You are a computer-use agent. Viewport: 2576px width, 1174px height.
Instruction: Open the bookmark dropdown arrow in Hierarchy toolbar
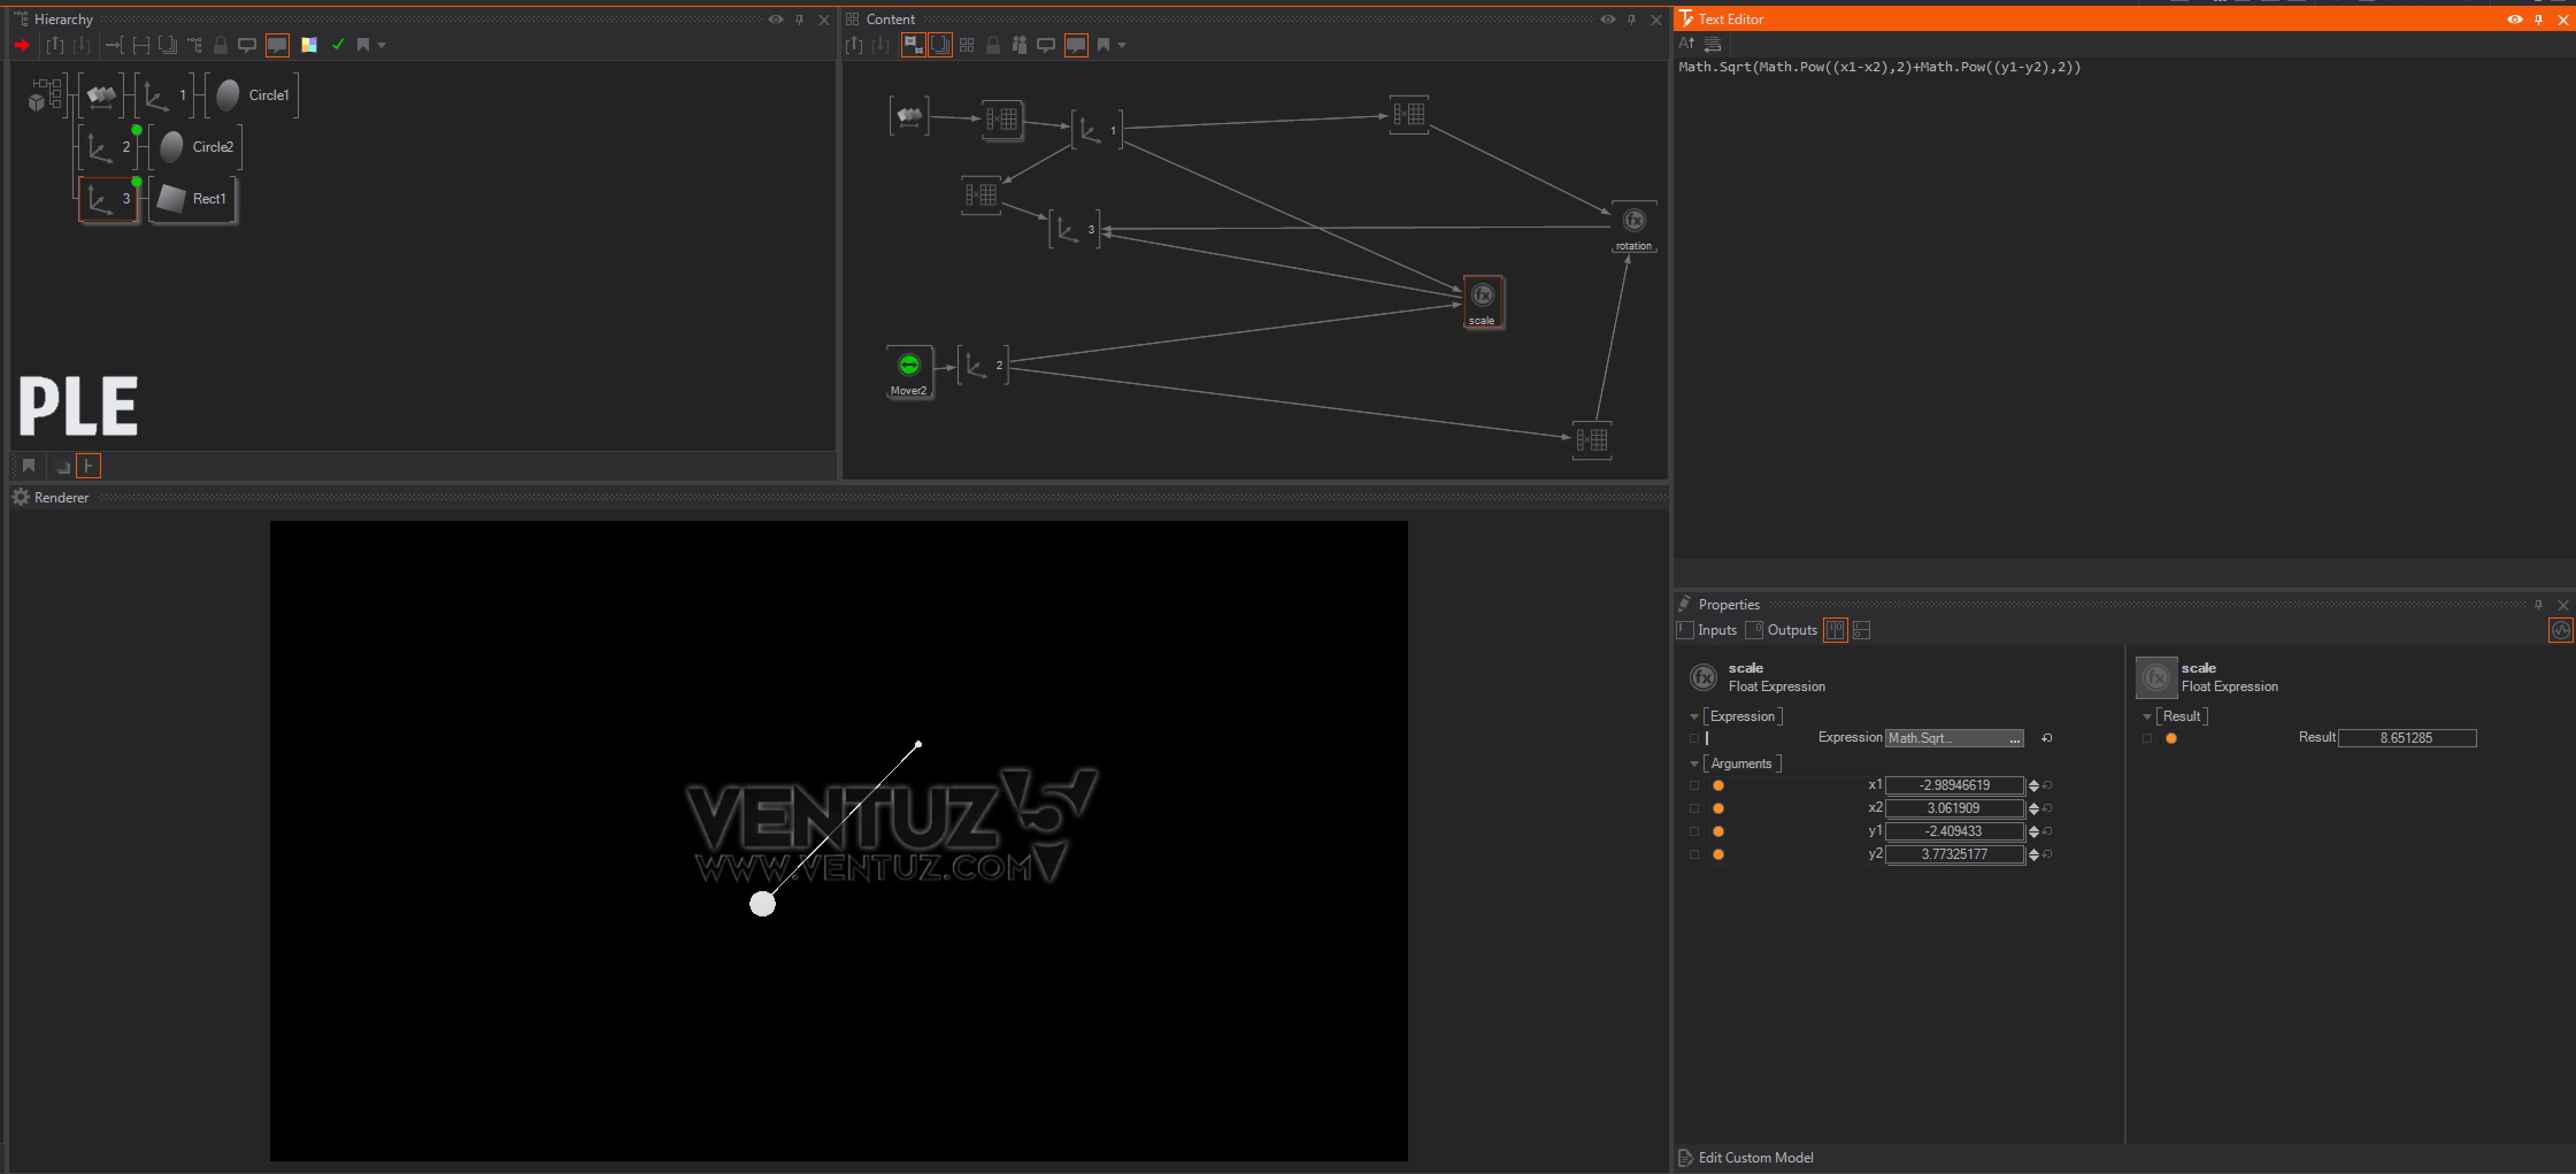pos(382,45)
